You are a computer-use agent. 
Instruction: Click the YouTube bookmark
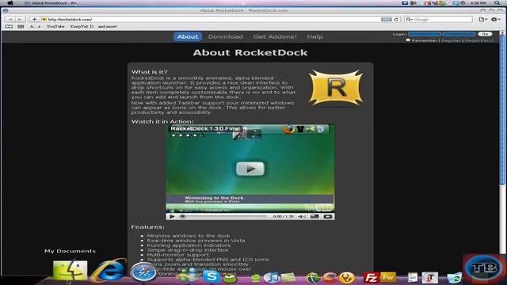(x=55, y=26)
